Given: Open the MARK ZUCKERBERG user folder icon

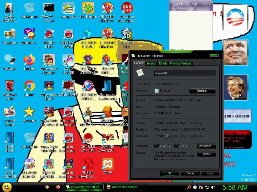Looking at the screenshot, I should tap(9, 8).
